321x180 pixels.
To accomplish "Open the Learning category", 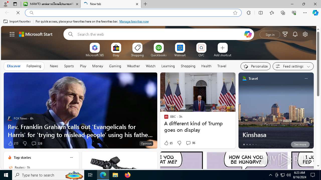I will click(168, 66).
